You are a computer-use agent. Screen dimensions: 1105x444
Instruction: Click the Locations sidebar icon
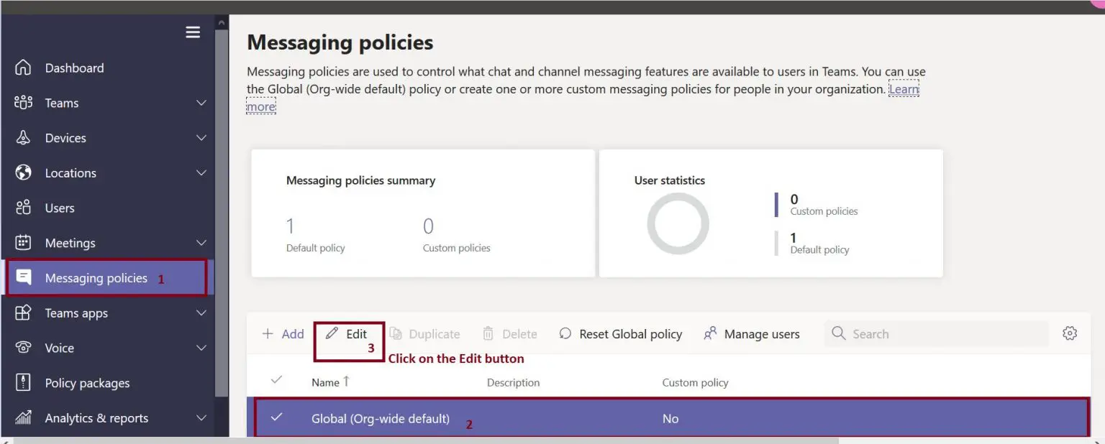[24, 172]
